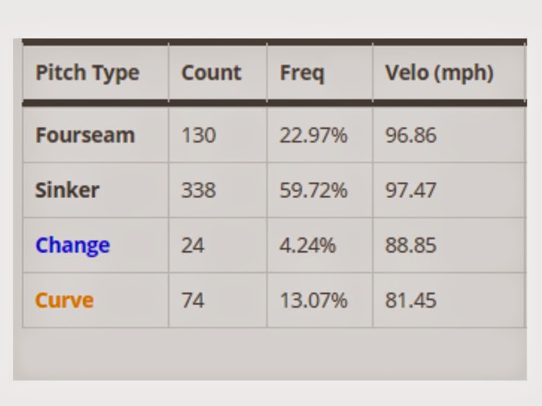Click the Sinker frequency 59.72%
Screen dimensions: 542x406
click(x=313, y=190)
